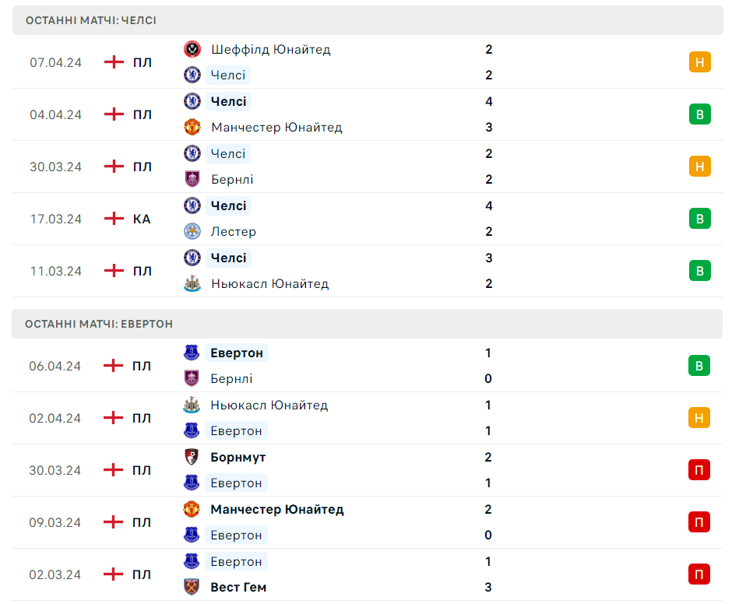Click the Sheffield United club crest
732x604 pixels.
[192, 49]
